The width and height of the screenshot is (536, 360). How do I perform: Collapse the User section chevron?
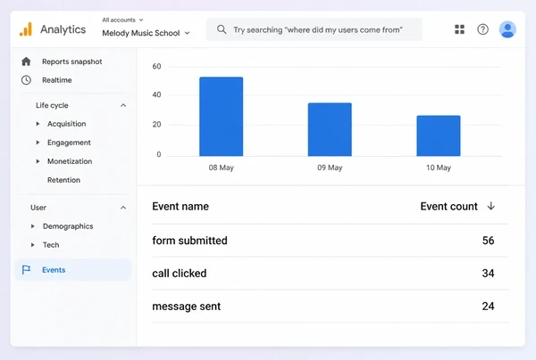coord(123,208)
